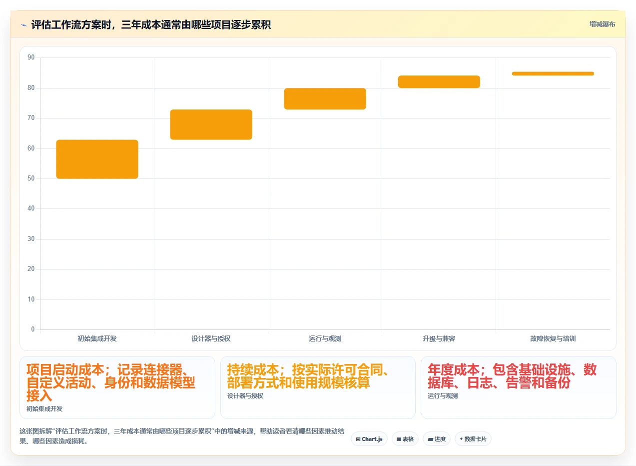Select the 设计器与授权 waterfall bar
This screenshot has width=636, height=466.
(x=211, y=124)
